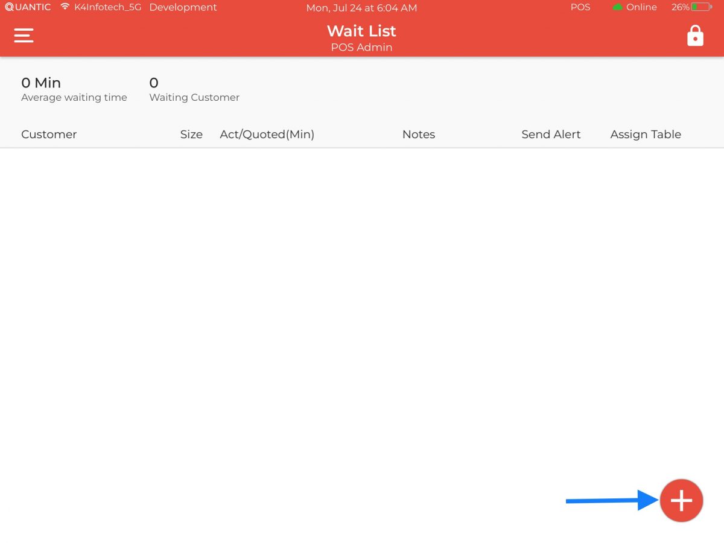This screenshot has width=724, height=543.
Task: Tap the lock icon to lock the screen
Action: (x=695, y=35)
